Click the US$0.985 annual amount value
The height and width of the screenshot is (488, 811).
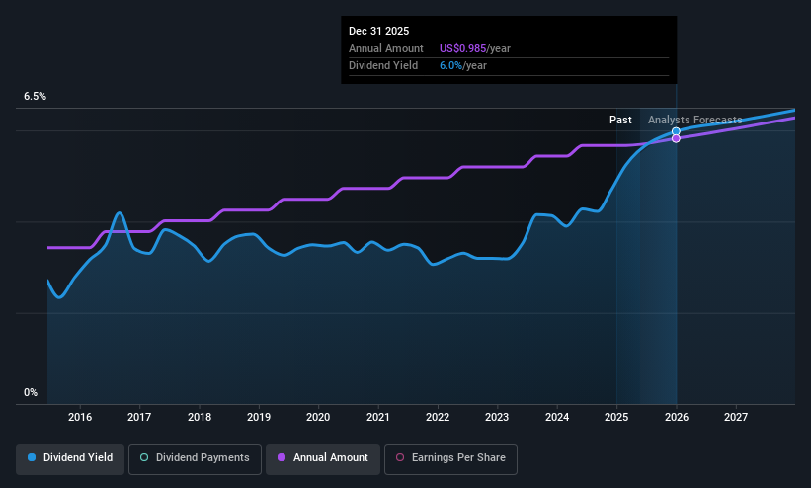tap(462, 48)
